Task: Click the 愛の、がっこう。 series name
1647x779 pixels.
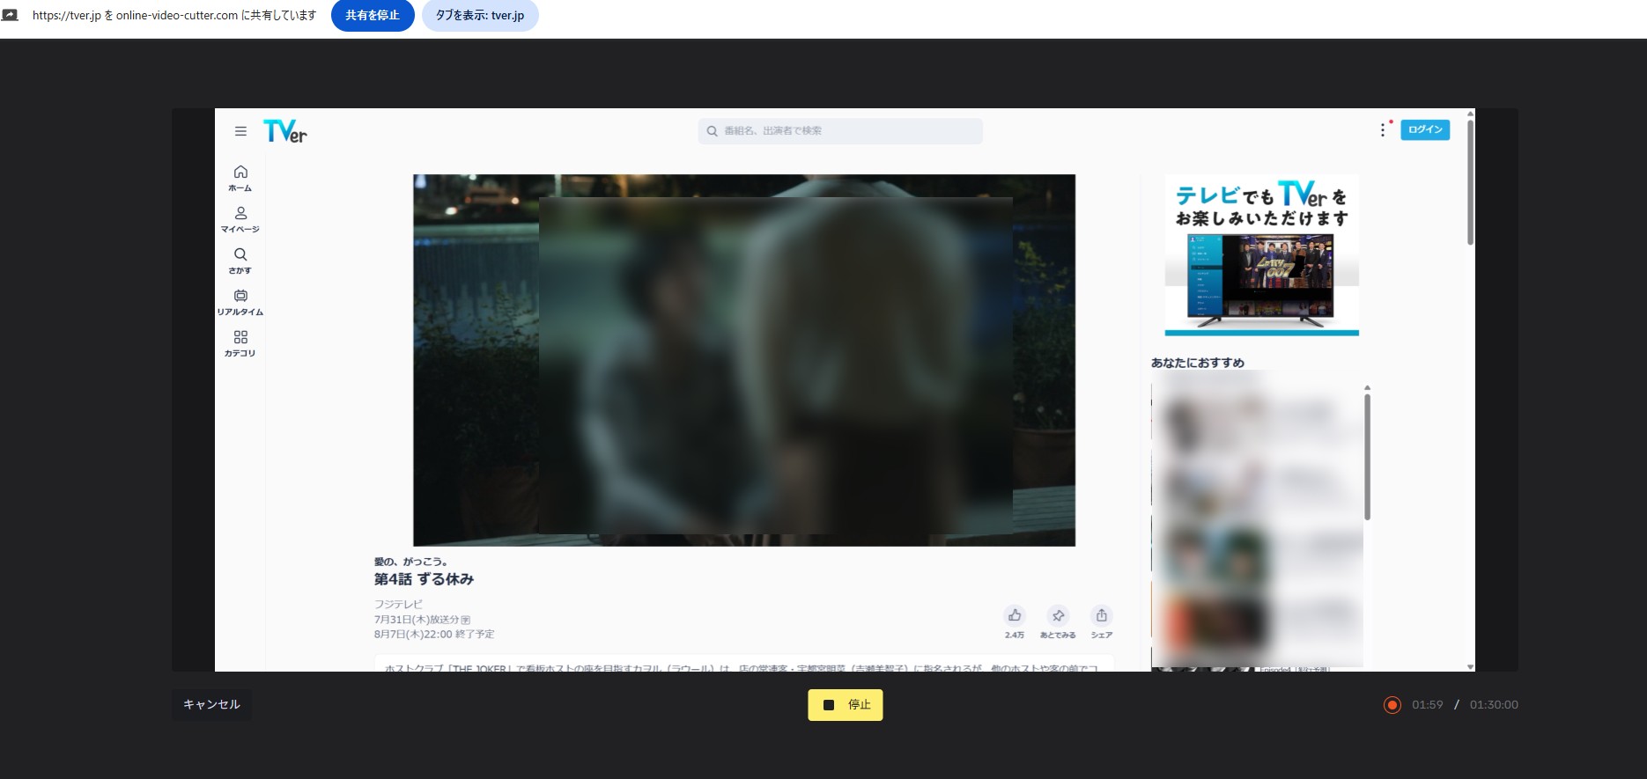Action: (x=410, y=562)
